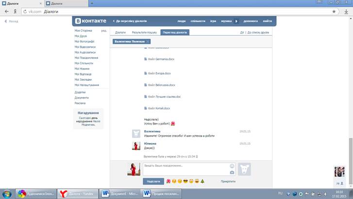Click the Прикріпити attach link
The width and height of the screenshot is (353, 199).
(228, 181)
